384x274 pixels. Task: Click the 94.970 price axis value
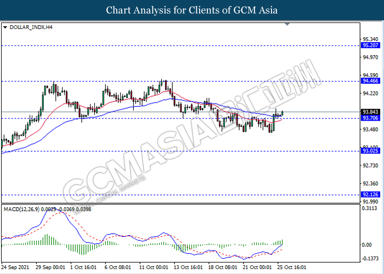click(x=370, y=57)
